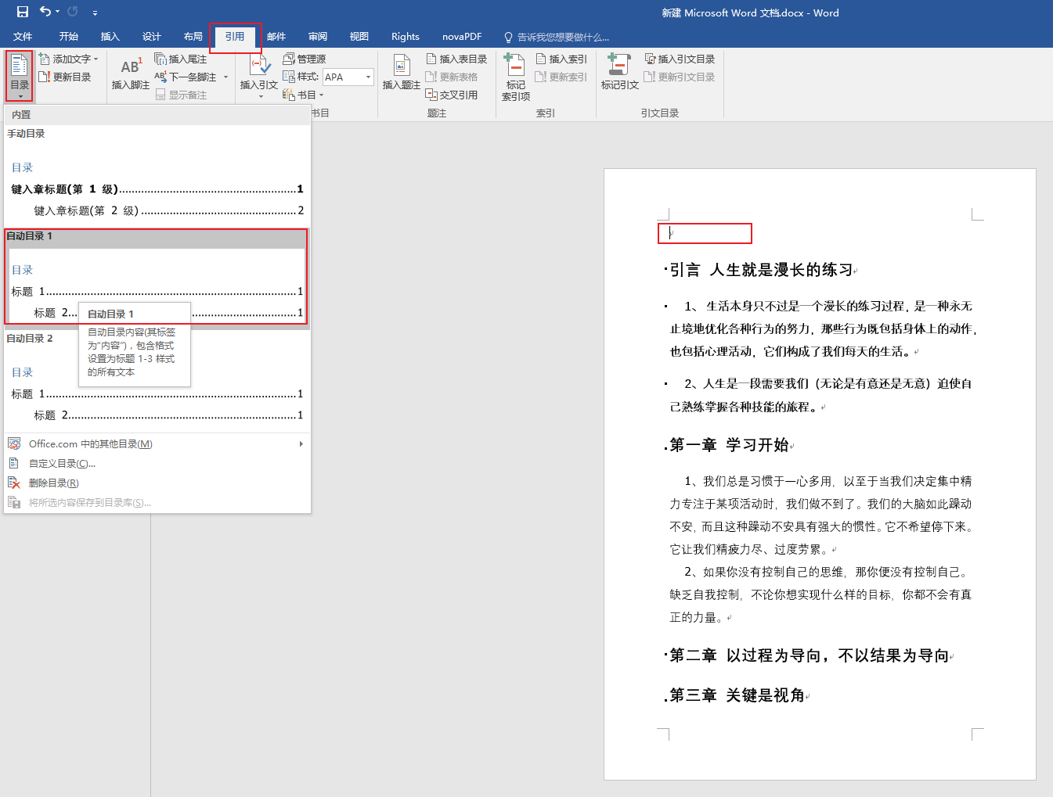This screenshot has height=797, width=1053.
Task: Switch to the 开始 (Home) tab
Action: 69,37
